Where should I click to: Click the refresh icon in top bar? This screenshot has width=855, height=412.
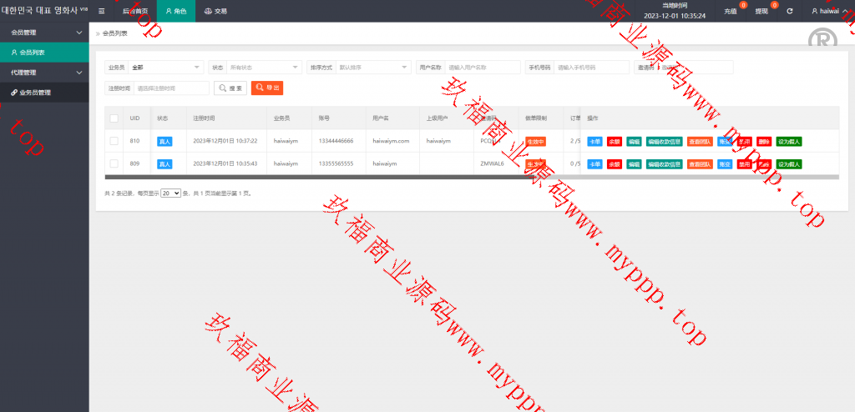(x=790, y=11)
